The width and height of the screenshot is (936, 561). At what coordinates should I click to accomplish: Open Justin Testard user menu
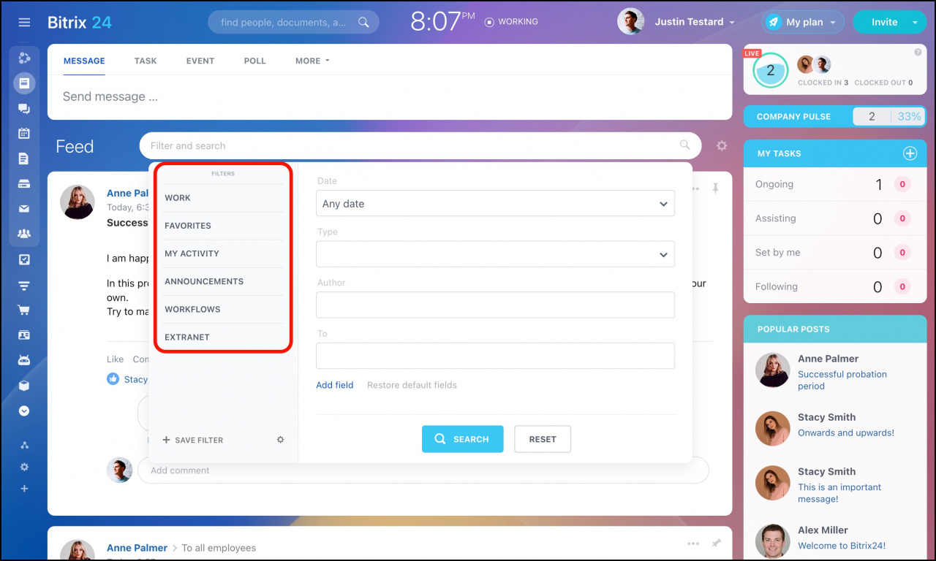pyautogui.click(x=694, y=22)
